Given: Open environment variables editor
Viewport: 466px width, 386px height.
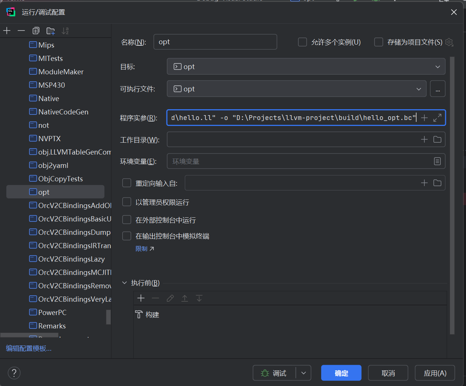Looking at the screenshot, I should coord(437,161).
